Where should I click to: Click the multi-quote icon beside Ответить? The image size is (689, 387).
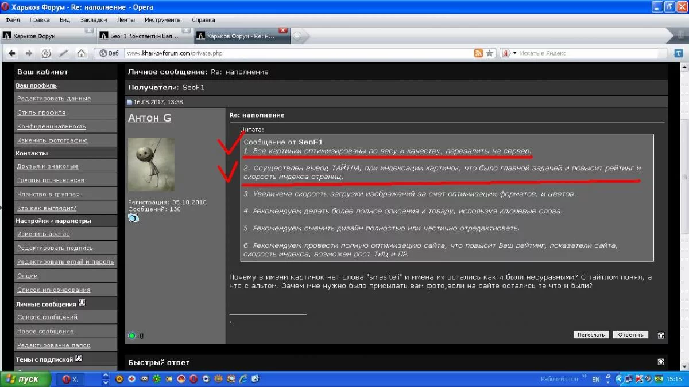[x=661, y=335]
